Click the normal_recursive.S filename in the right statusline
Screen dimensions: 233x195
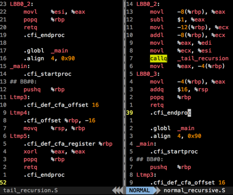(x=194, y=190)
